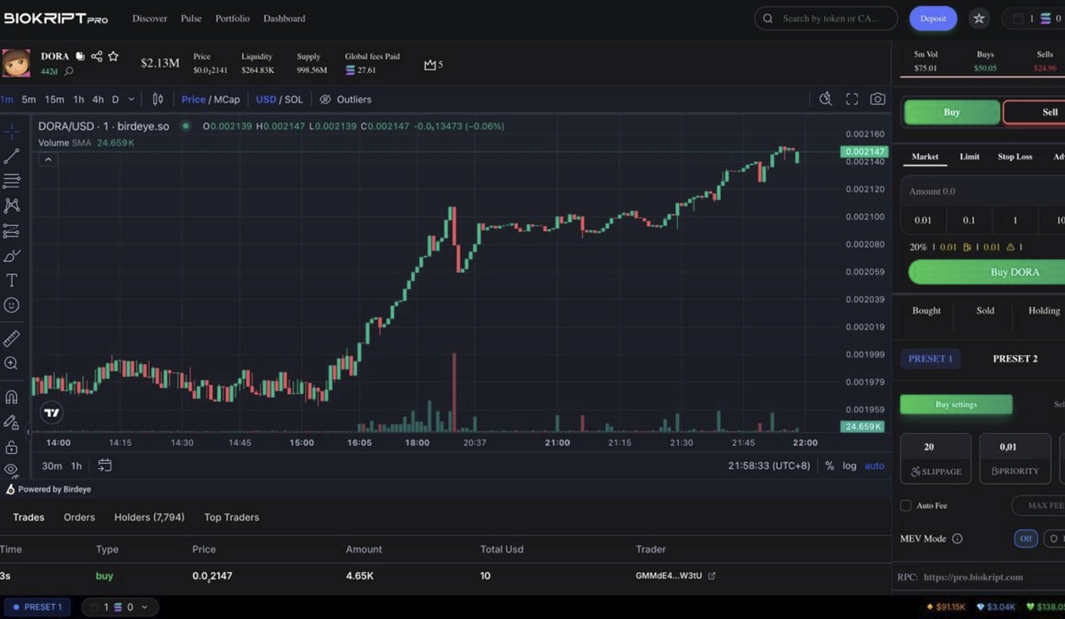This screenshot has width=1065, height=619.
Task: Select the Buy side button
Action: pos(952,112)
